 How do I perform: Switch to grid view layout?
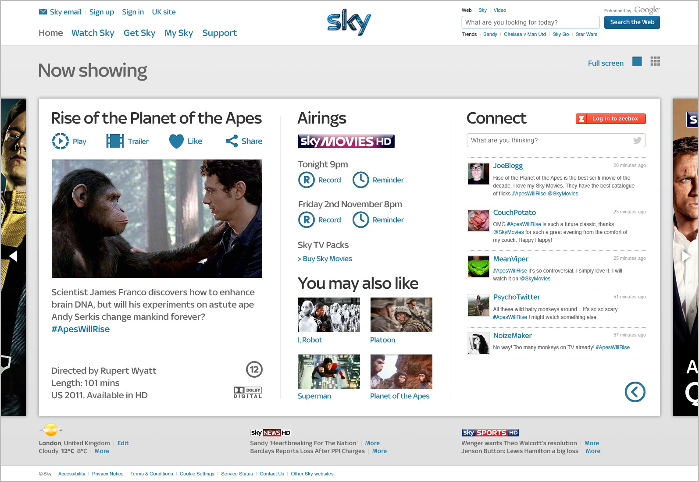655,61
